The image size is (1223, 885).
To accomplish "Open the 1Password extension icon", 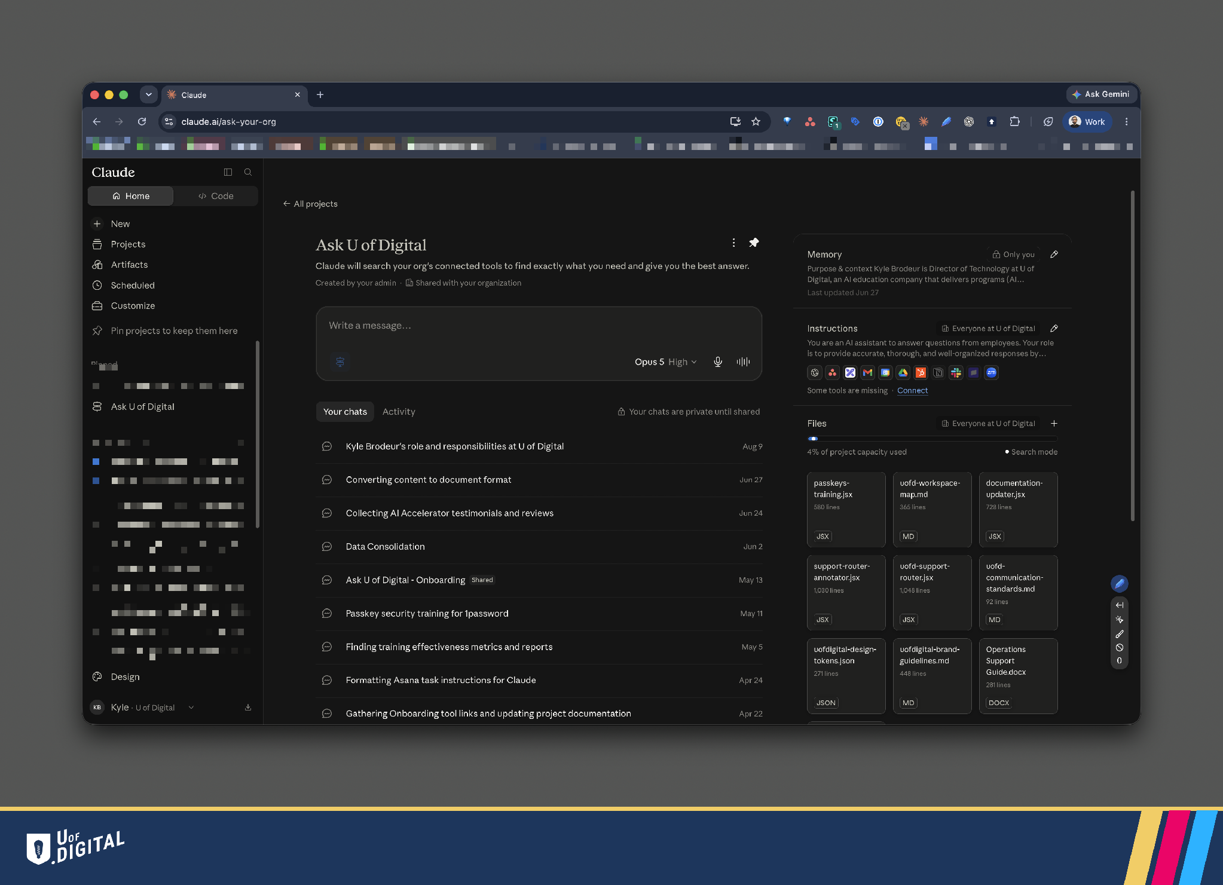I will tap(878, 121).
